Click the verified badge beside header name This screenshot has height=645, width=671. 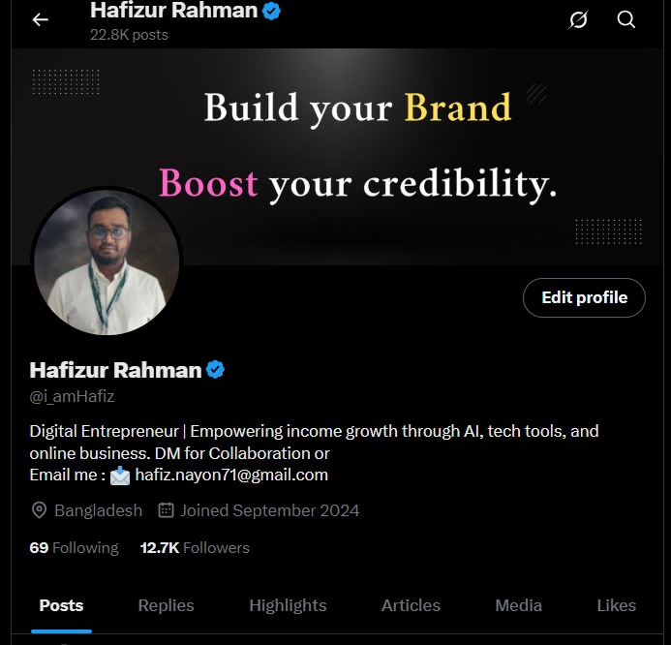[x=271, y=11]
